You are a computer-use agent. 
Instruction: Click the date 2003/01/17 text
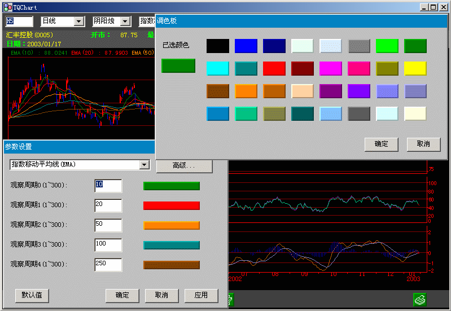pyautogui.click(x=44, y=44)
